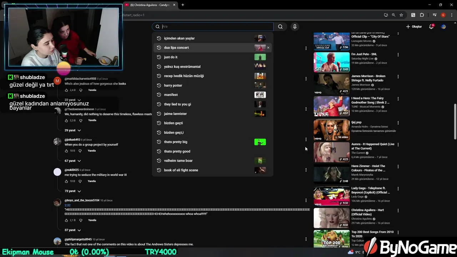
Task: Open options menu for @suki8425 comment
Action: (306, 170)
